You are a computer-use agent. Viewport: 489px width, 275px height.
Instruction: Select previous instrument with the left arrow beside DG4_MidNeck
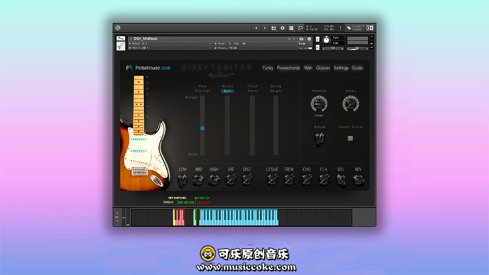[x=289, y=39]
